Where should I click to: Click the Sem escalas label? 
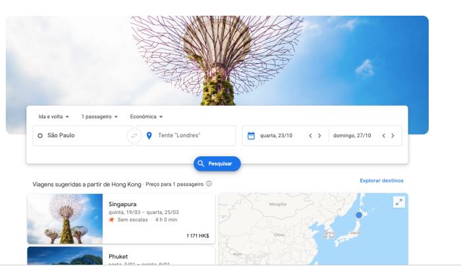[132, 219]
